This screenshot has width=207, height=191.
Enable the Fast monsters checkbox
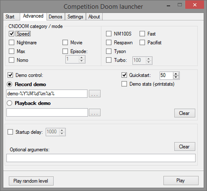pos(142,34)
